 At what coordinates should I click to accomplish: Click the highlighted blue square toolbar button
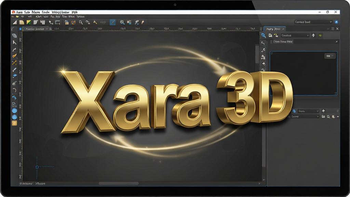112,22
